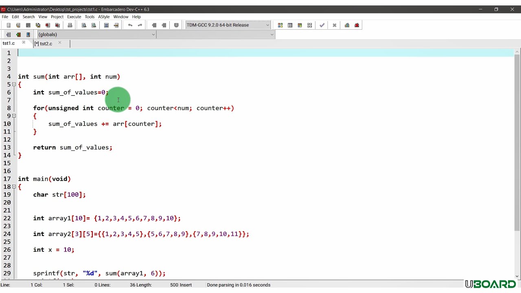
Task: Click the New file toolbar icon
Action: (9, 25)
